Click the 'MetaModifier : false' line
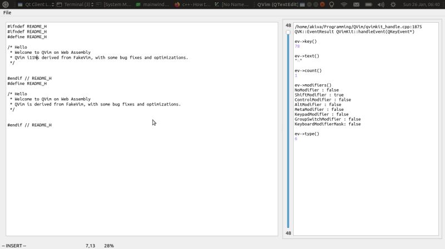The image size is (445, 249). click(x=319, y=109)
